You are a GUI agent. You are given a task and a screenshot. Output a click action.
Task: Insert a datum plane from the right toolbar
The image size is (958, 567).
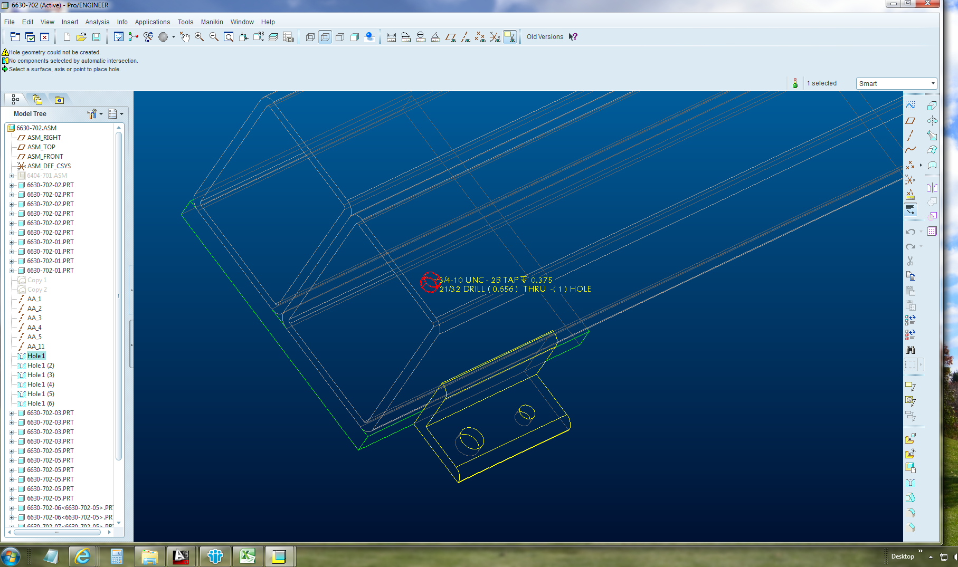tap(910, 121)
